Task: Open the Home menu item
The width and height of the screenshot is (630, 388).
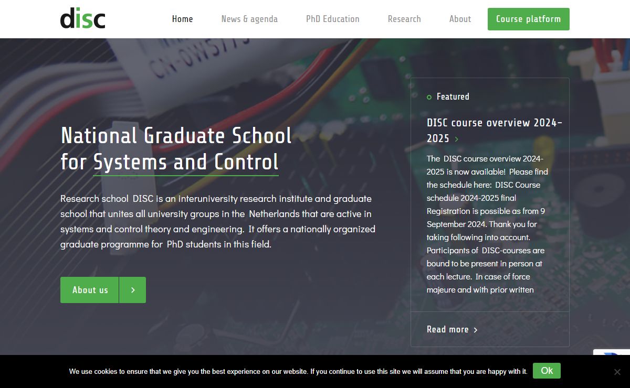Action: tap(182, 19)
